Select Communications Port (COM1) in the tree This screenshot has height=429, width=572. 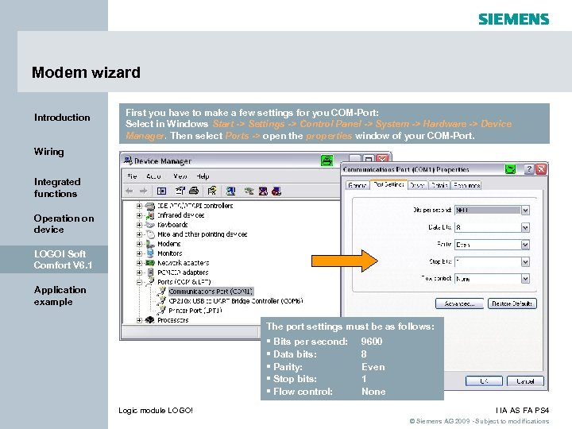pos(211,292)
